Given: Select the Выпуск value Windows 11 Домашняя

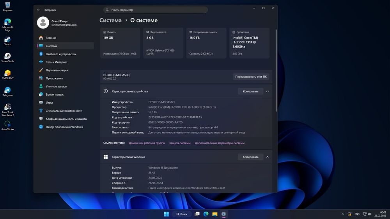Looking at the screenshot, I should 163,168.
